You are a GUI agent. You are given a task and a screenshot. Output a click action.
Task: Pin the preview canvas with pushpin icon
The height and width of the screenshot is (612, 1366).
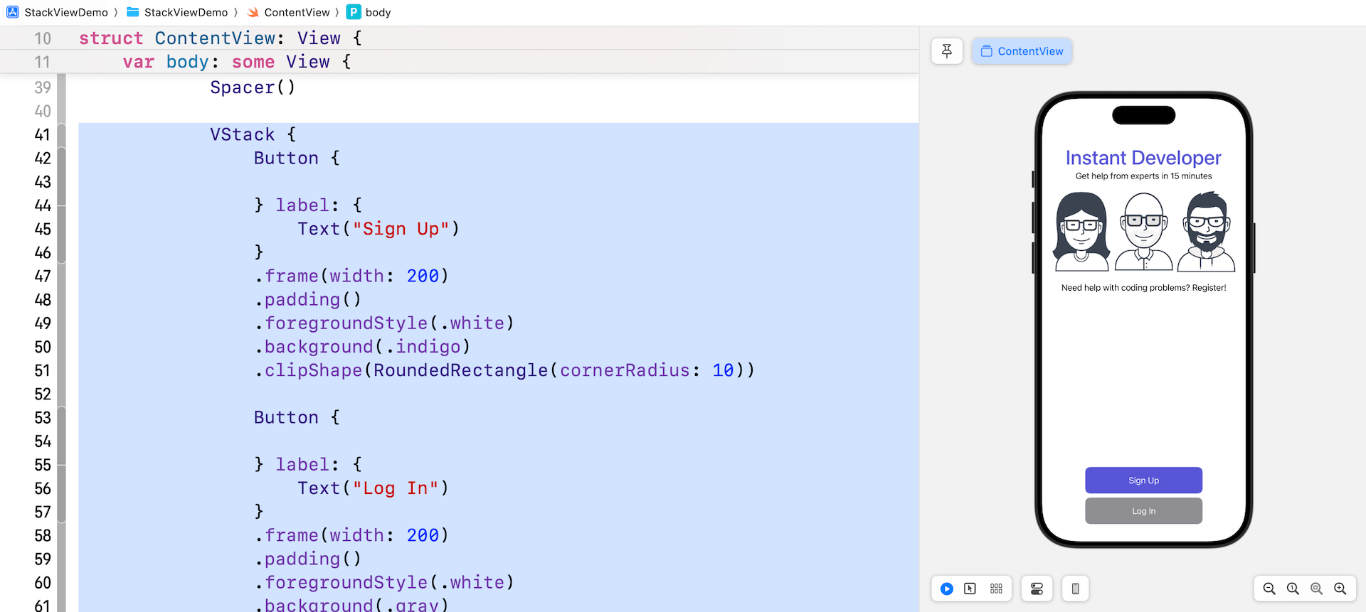pos(946,51)
